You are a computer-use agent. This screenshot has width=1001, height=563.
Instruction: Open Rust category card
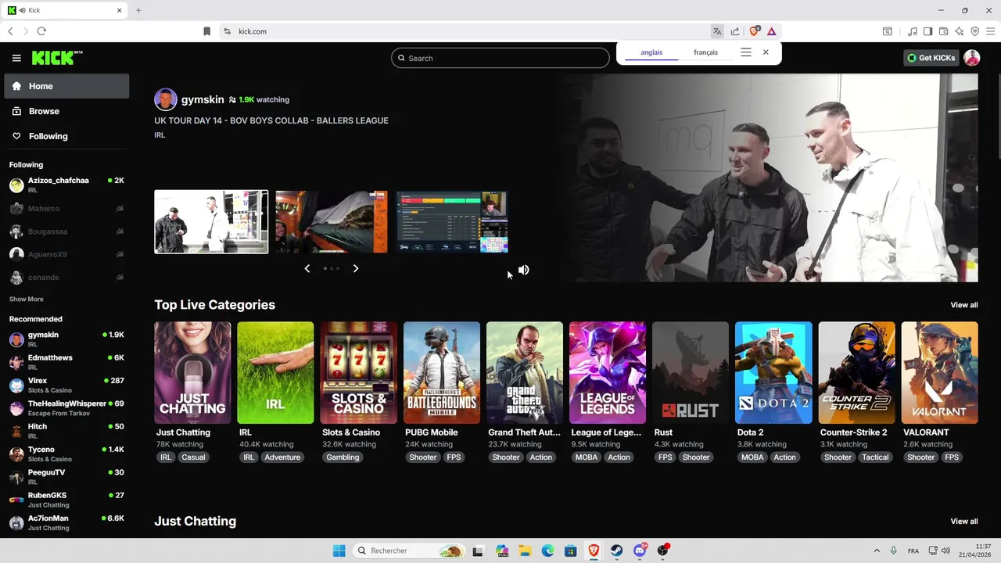pyautogui.click(x=691, y=373)
